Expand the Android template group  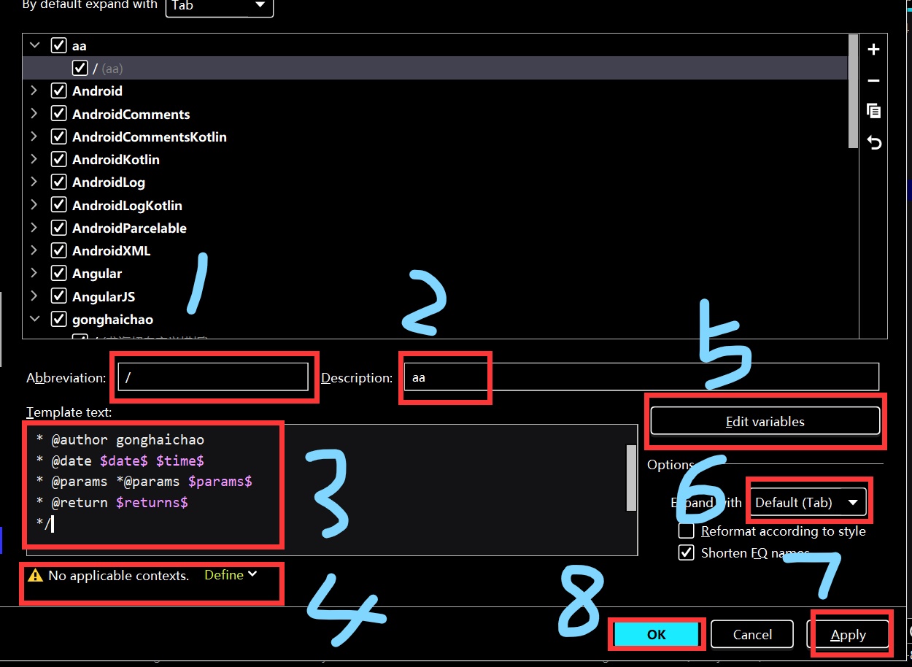[34, 91]
